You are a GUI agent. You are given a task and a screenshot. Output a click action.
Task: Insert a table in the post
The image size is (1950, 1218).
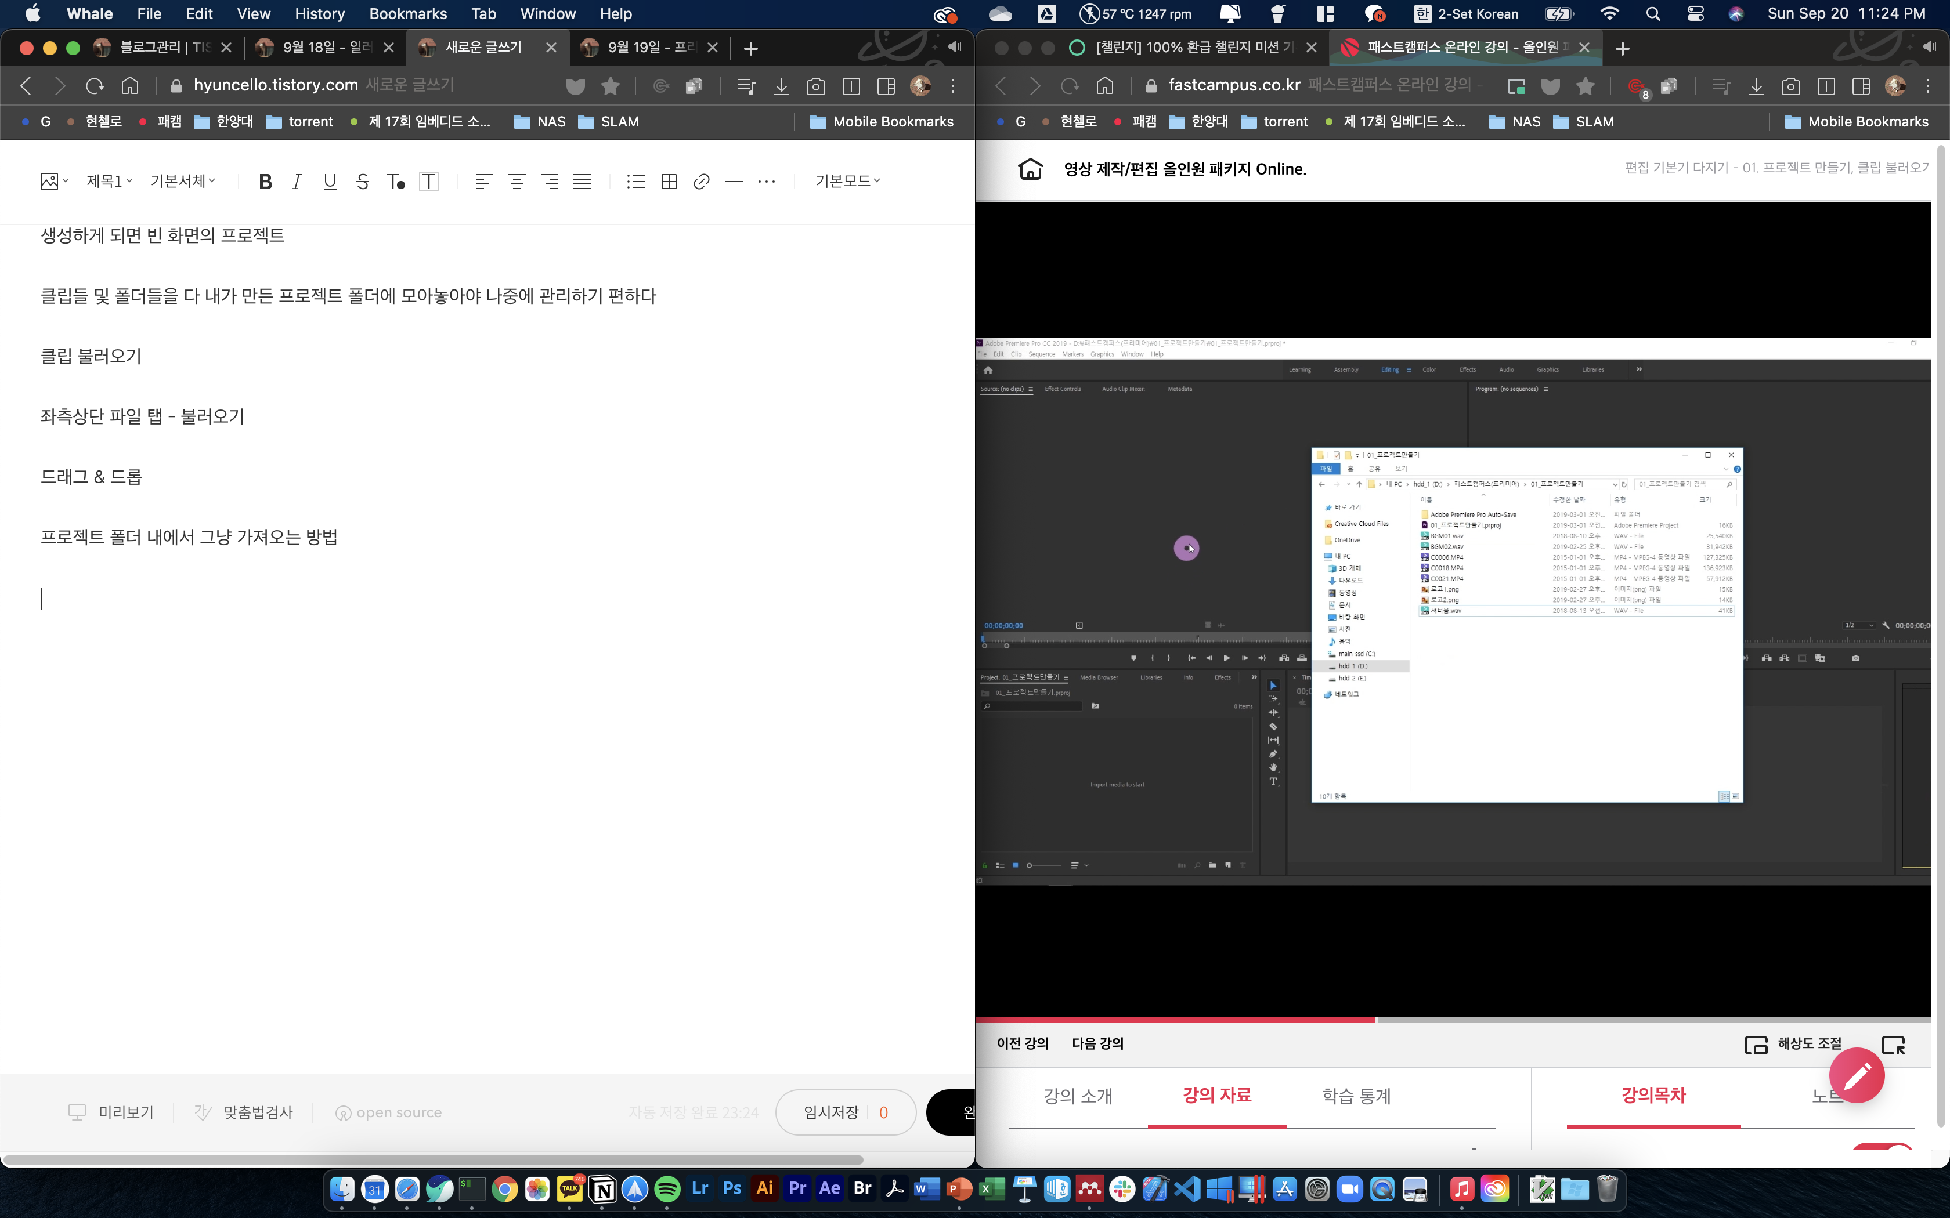pyautogui.click(x=668, y=181)
